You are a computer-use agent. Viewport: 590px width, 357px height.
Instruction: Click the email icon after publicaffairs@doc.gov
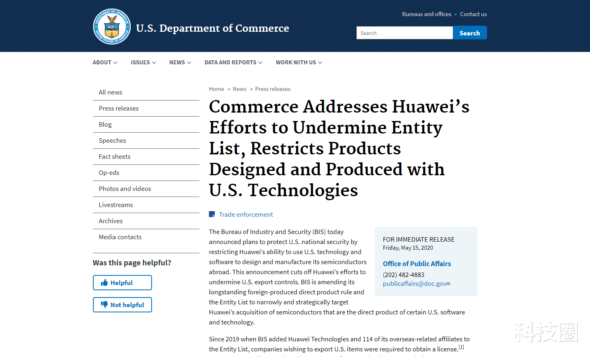[449, 284]
